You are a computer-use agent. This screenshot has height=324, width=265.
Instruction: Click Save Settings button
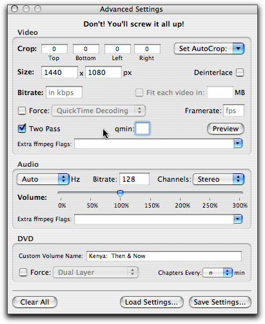tap(220, 302)
